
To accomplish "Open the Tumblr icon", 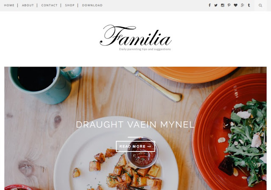I will (249, 5).
